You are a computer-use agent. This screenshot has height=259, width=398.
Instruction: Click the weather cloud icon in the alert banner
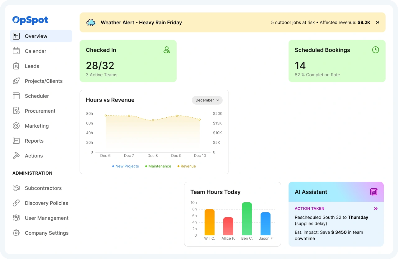(x=91, y=22)
